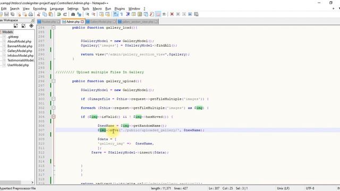The height and width of the screenshot is (191, 340).
Task: Open GalleryModel.php from workspace tree
Action: point(20,51)
